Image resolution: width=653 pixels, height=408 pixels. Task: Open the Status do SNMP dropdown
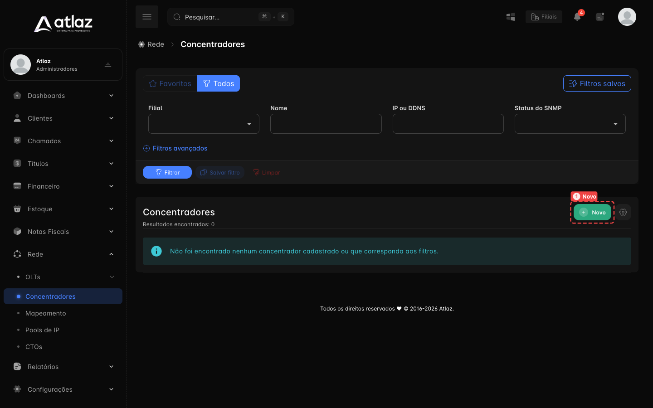pos(570,124)
